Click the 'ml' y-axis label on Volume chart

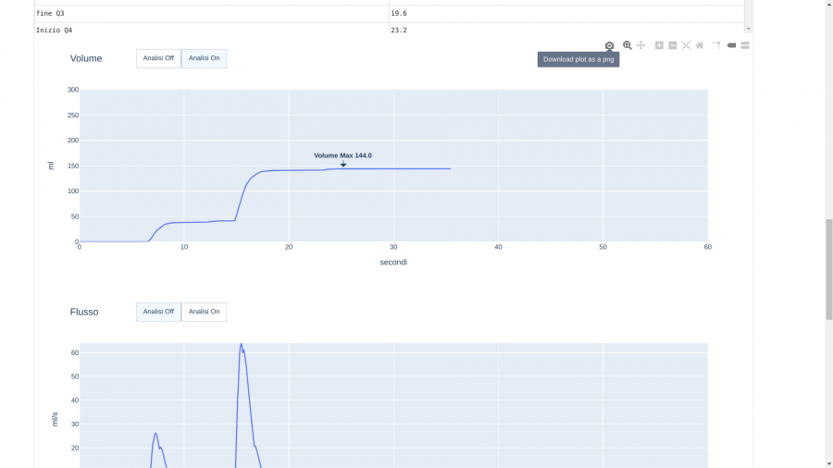[x=51, y=166]
